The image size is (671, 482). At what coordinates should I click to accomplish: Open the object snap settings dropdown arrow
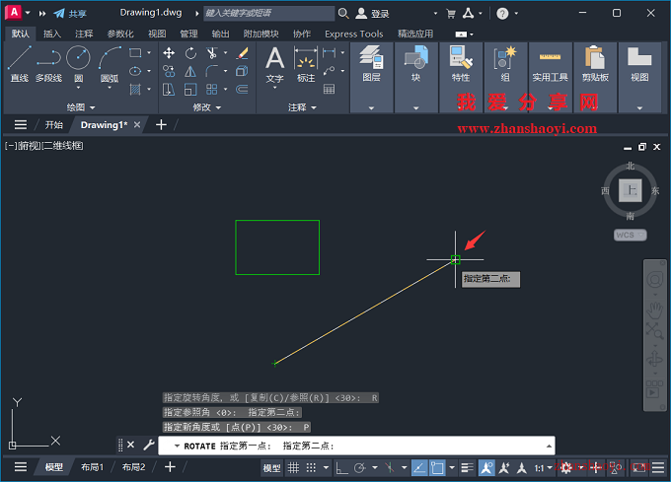click(452, 468)
